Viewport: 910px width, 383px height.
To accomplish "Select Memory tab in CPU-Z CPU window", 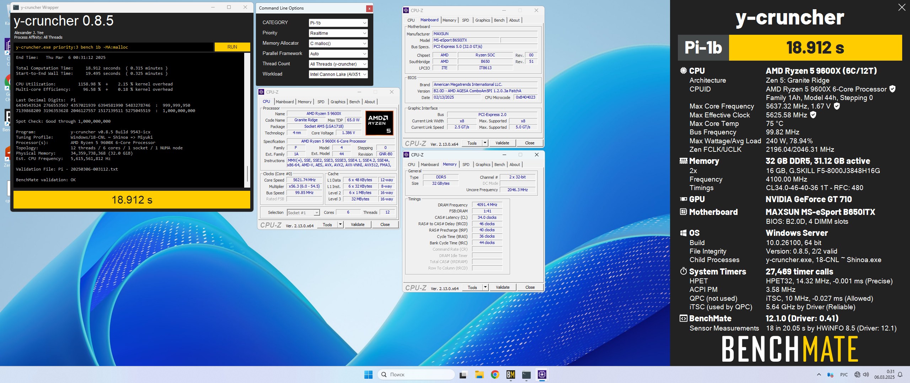I will (x=305, y=102).
